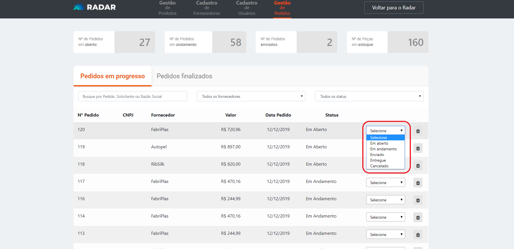This screenshot has height=249, width=514.
Task: Switch to Pedidos finalizados tab
Action: click(x=184, y=76)
